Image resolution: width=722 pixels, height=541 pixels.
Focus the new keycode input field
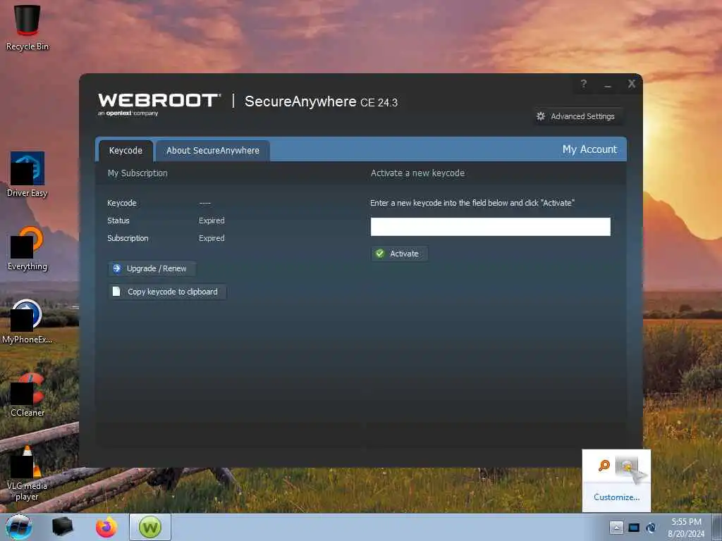[x=491, y=227]
